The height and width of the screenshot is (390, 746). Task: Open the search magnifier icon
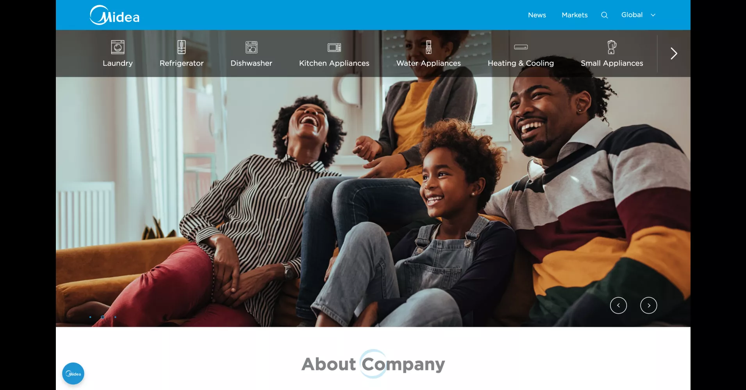click(x=604, y=15)
